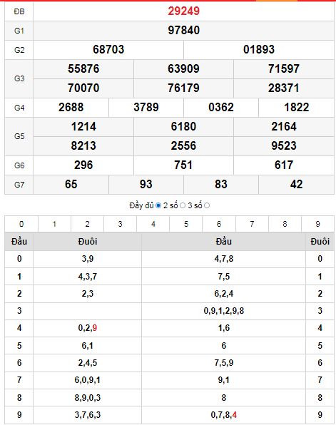Click the G2 result 68703
This screenshot has height=425, width=336.
pos(108,50)
